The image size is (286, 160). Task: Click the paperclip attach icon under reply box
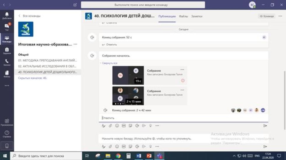[x=110, y=126]
